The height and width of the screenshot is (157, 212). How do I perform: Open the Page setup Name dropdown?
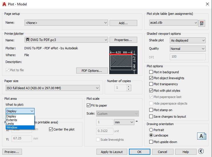[x=66, y=23]
